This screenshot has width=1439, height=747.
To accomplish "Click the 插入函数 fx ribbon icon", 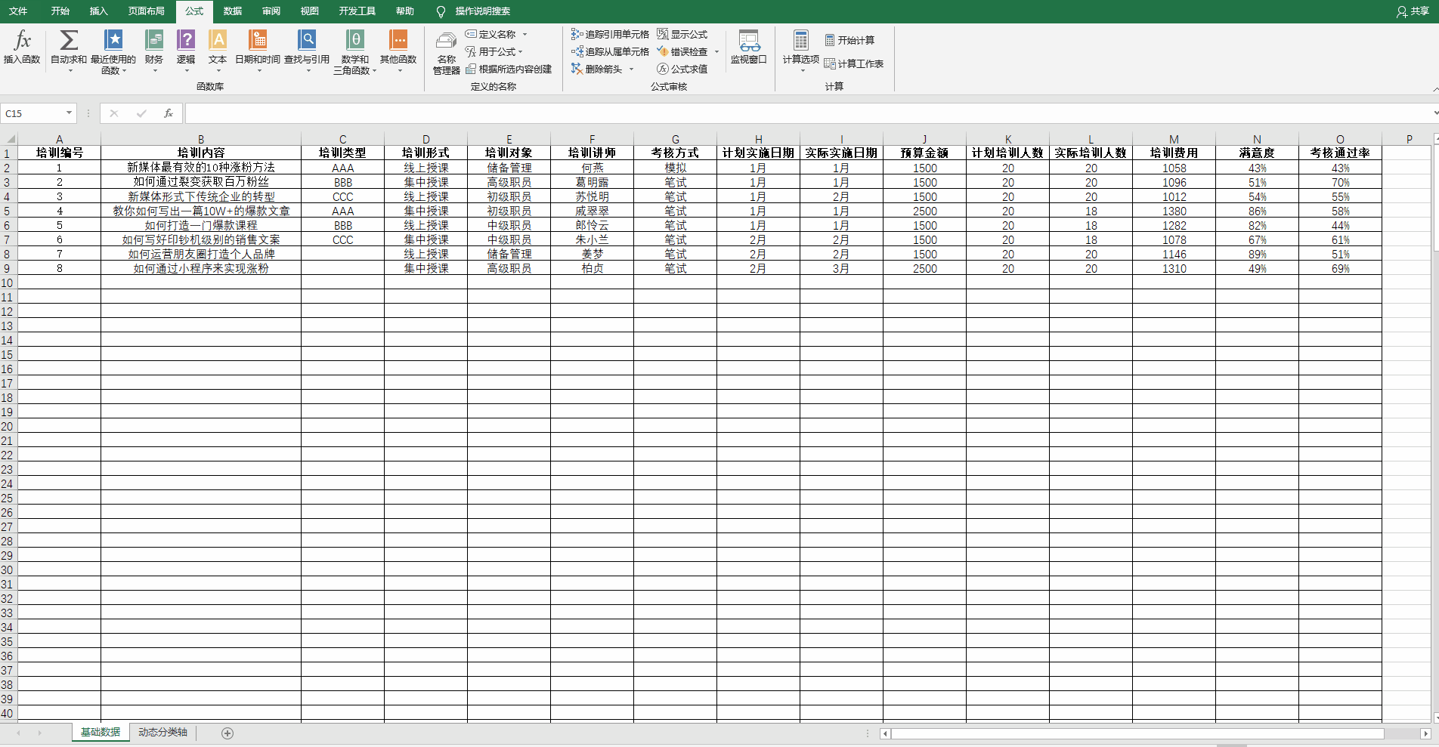I will pyautogui.click(x=22, y=47).
